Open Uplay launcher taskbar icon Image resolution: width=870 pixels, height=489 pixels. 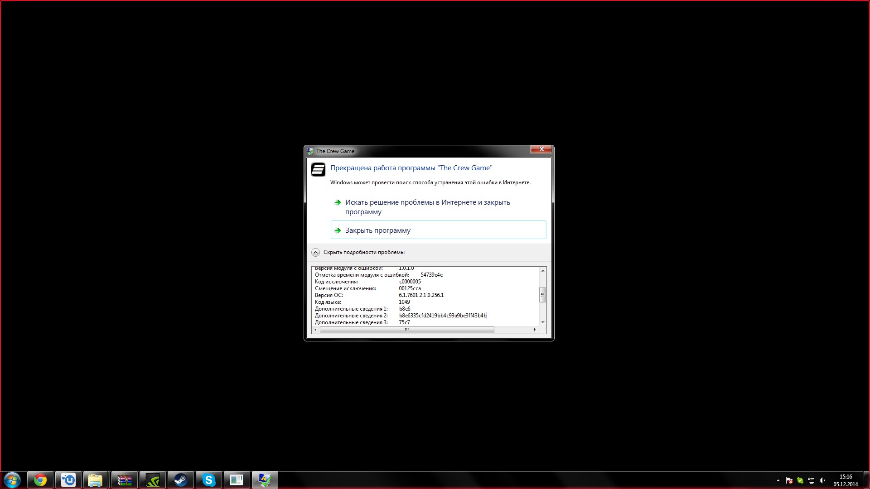tap(68, 480)
